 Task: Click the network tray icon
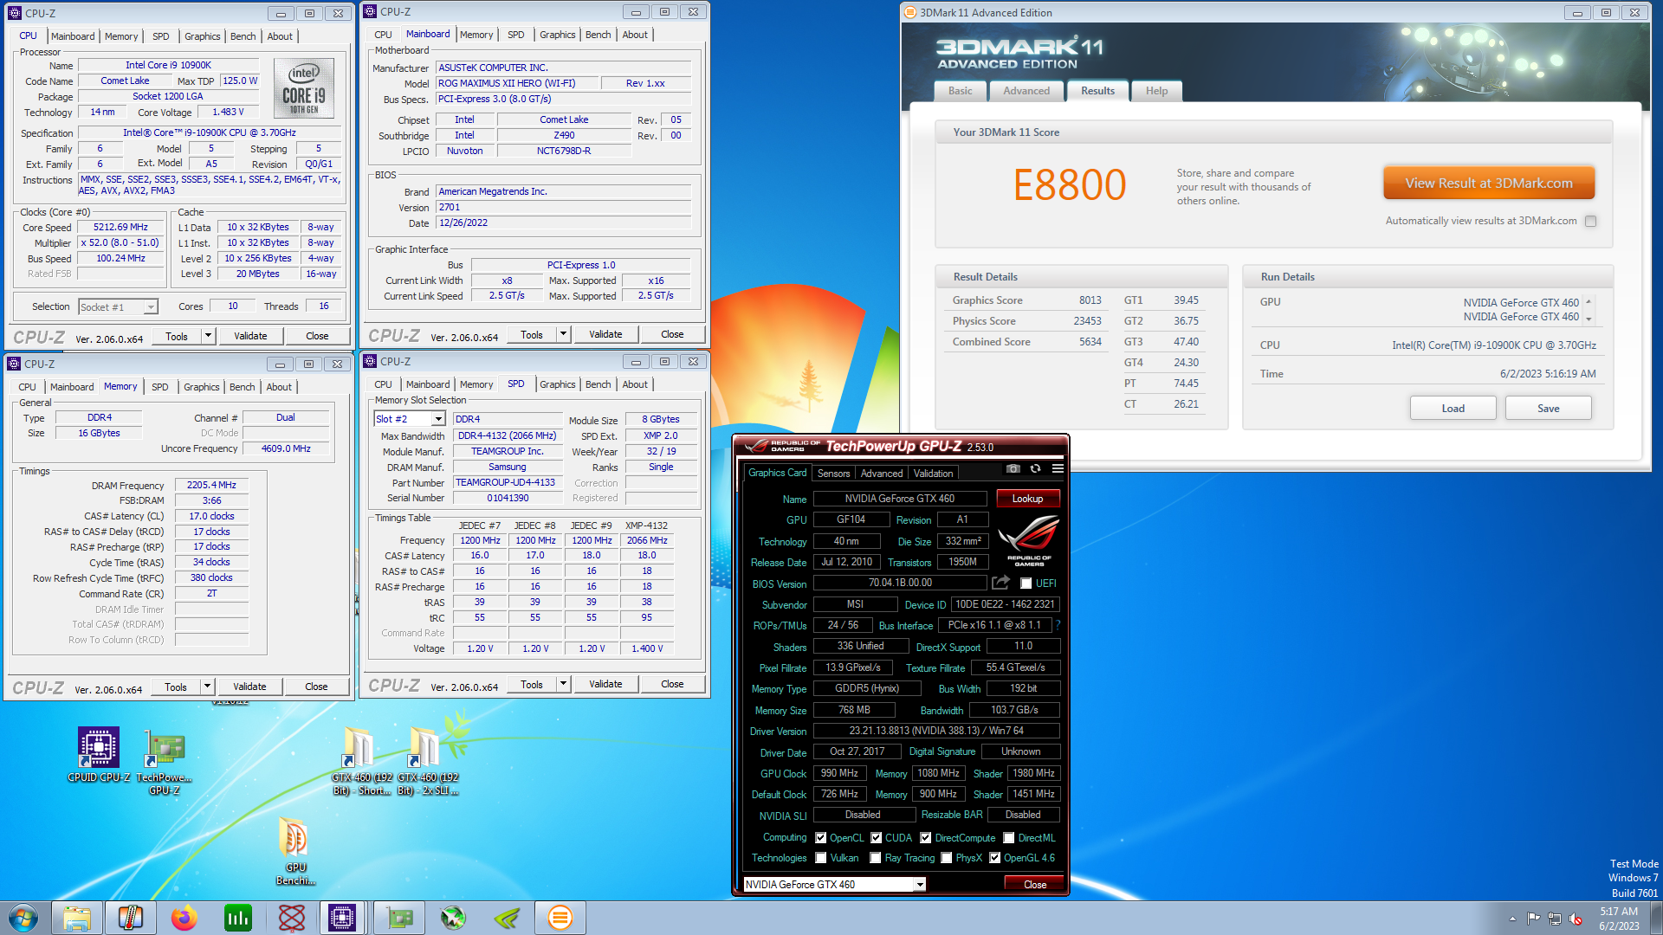(x=1555, y=919)
